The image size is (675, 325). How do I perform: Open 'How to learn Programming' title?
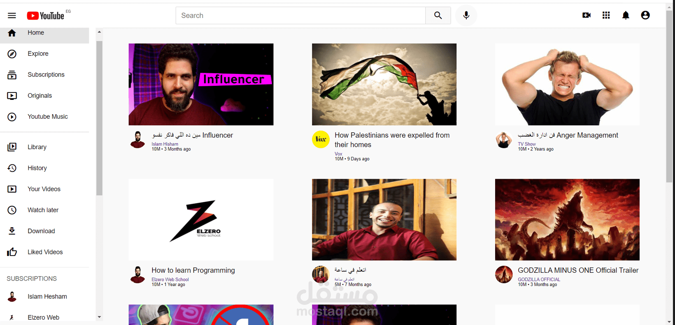pyautogui.click(x=193, y=270)
